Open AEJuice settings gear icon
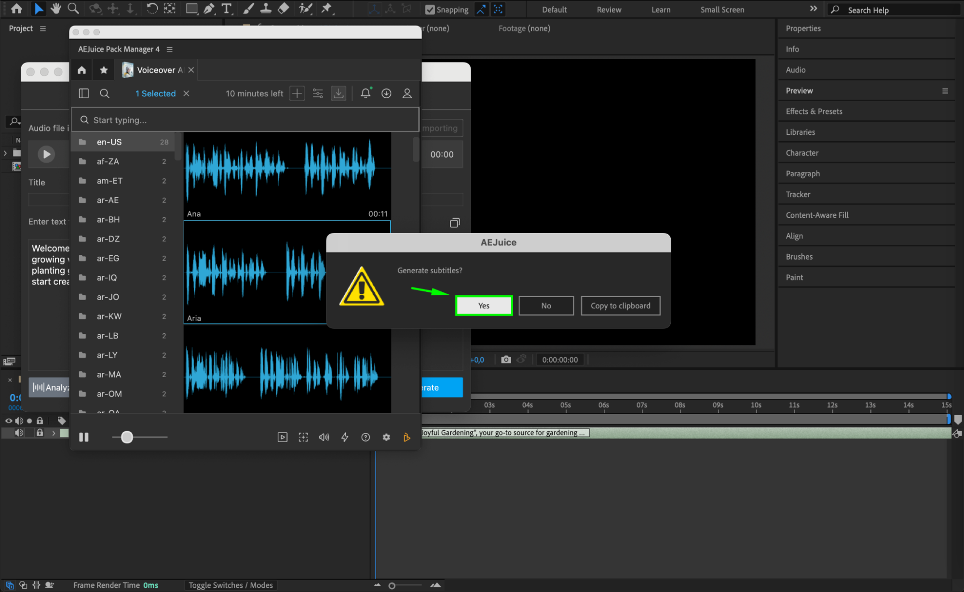The image size is (964, 592). coord(386,437)
